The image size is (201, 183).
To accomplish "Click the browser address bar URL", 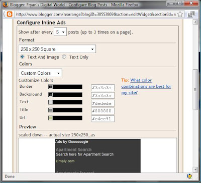I will (x=96, y=15).
